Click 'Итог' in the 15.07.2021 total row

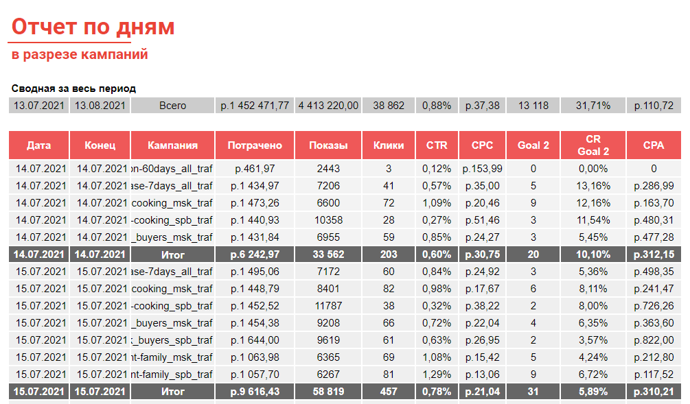[x=172, y=392]
